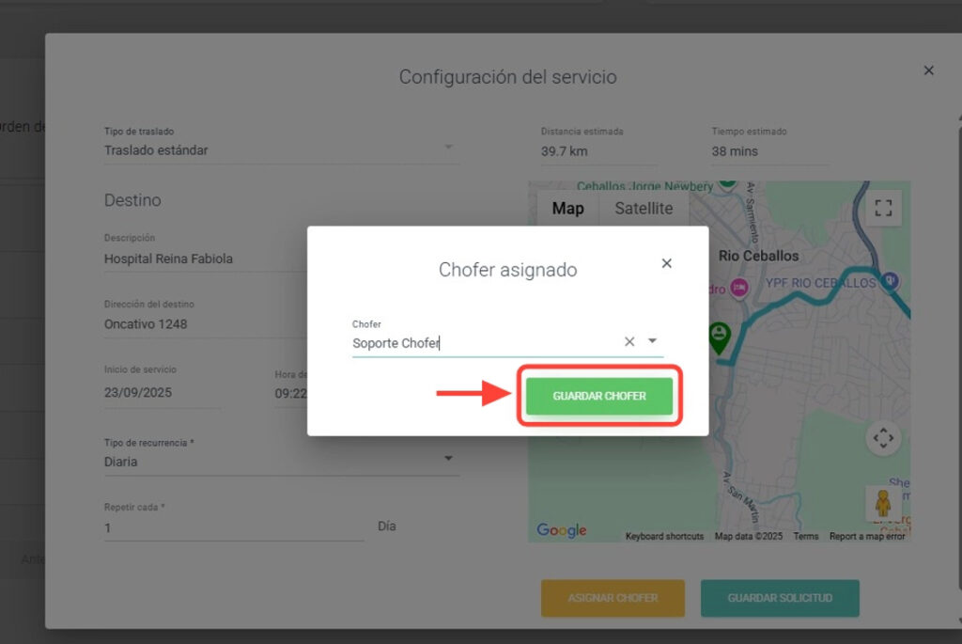Image resolution: width=962 pixels, height=644 pixels.
Task: Open the Tipo de traslado dropdown
Action: [x=448, y=149]
